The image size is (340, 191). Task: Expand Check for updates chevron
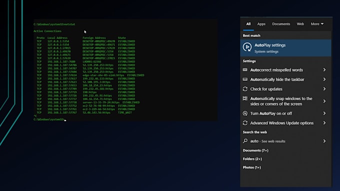pyautogui.click(x=324, y=89)
